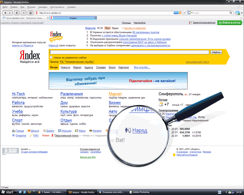
Task: Open the Работайте в Яндексе link
Action: point(187,155)
